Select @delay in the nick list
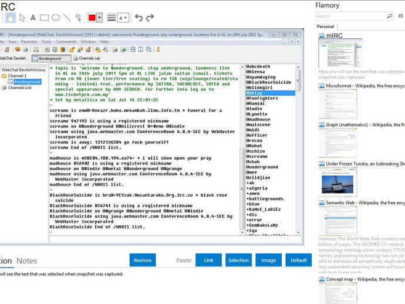The image size is (405, 304). 270,93
